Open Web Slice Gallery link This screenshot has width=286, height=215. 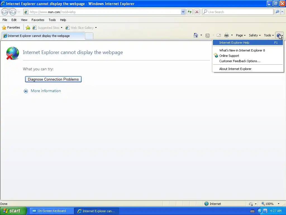(80, 28)
